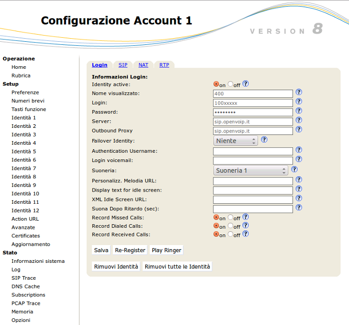Focus the Server input field
This screenshot has width=349, height=325.
[x=253, y=122]
